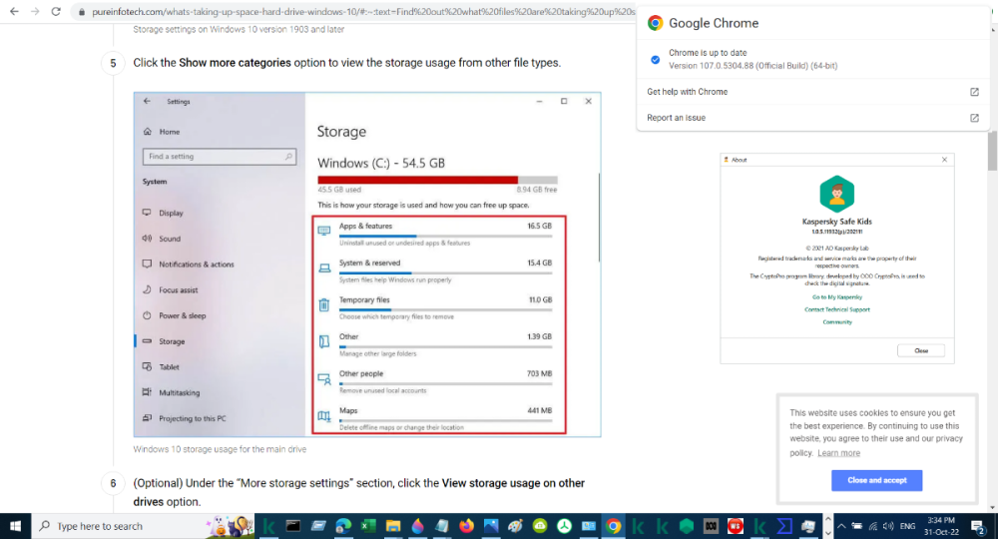Click Close and accept cookie button

click(x=876, y=480)
